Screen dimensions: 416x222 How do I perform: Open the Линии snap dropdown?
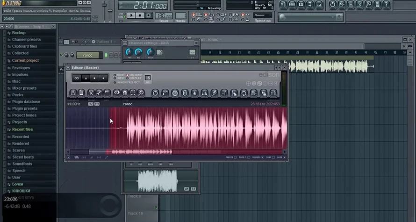[x=262, y=15]
